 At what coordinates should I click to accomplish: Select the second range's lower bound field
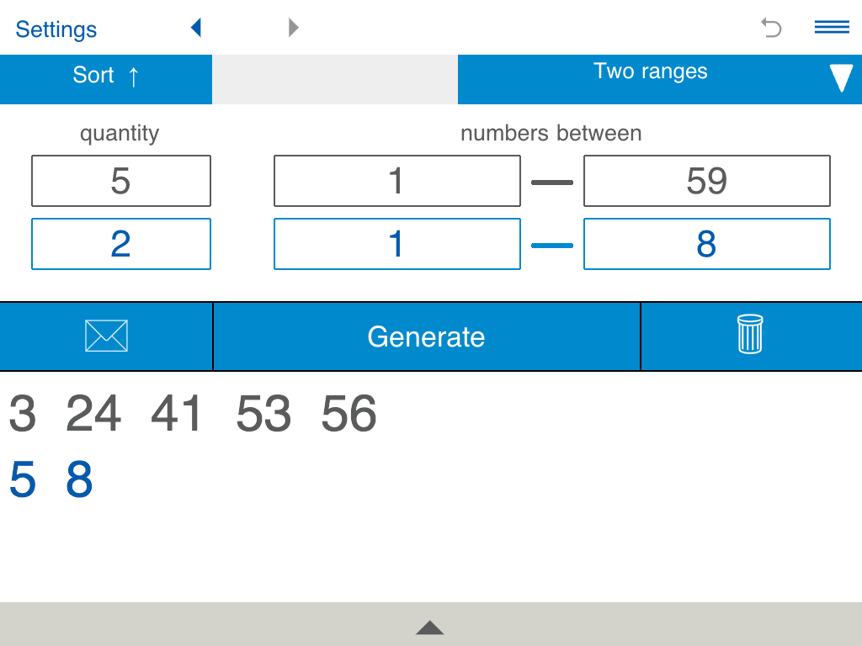coord(396,243)
